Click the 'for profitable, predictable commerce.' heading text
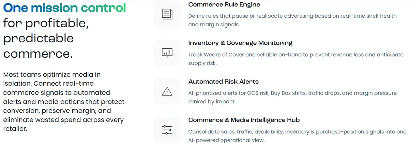This screenshot has height=144, width=409. (x=46, y=39)
